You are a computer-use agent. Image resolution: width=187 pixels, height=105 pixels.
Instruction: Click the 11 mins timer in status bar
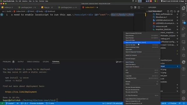tap(50, 103)
